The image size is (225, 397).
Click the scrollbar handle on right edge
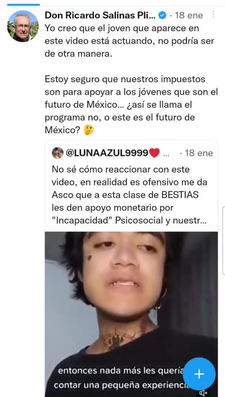(x=223, y=240)
